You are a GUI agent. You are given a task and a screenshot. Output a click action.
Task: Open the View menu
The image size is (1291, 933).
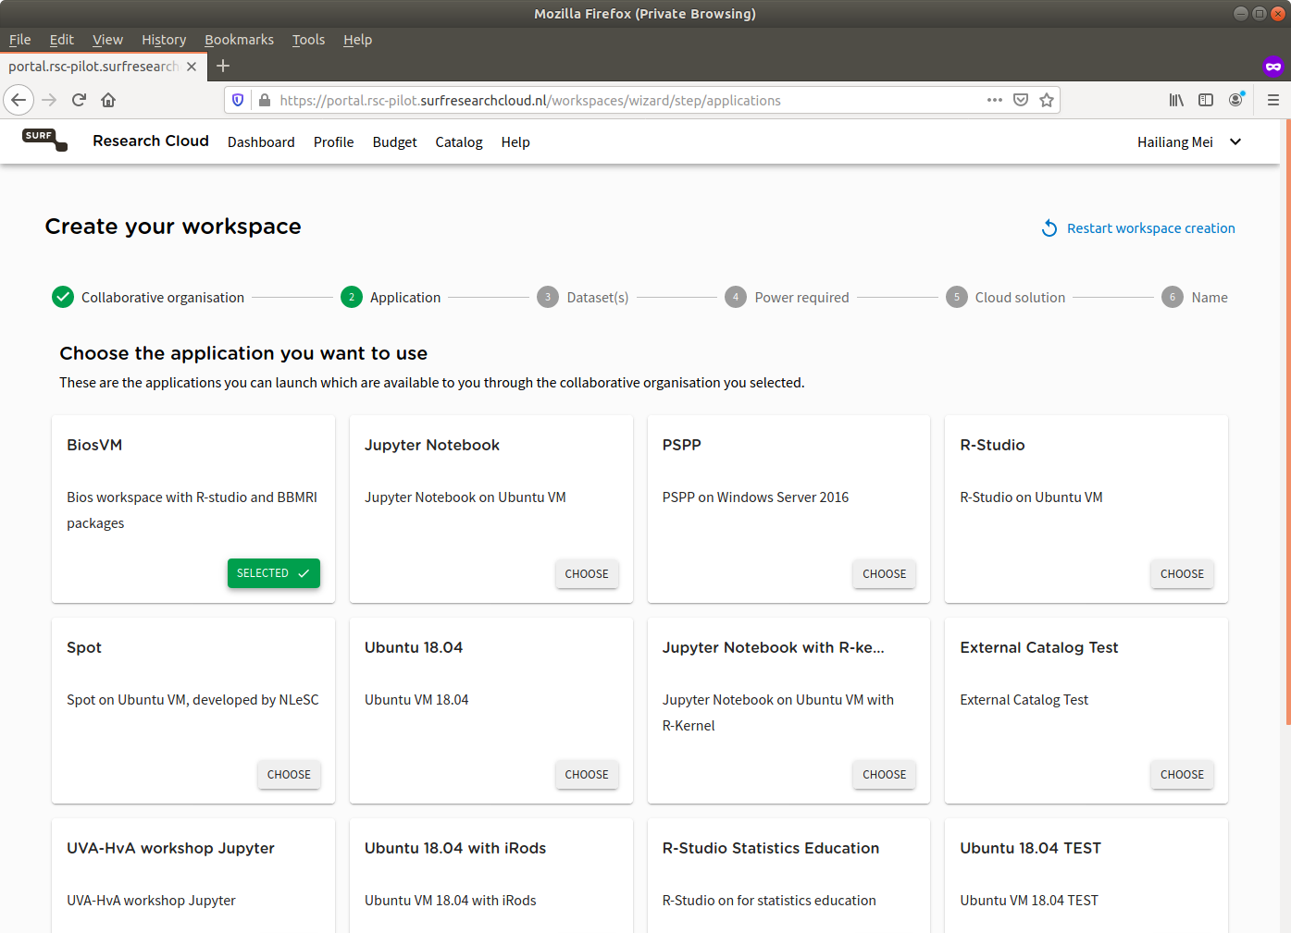(107, 40)
